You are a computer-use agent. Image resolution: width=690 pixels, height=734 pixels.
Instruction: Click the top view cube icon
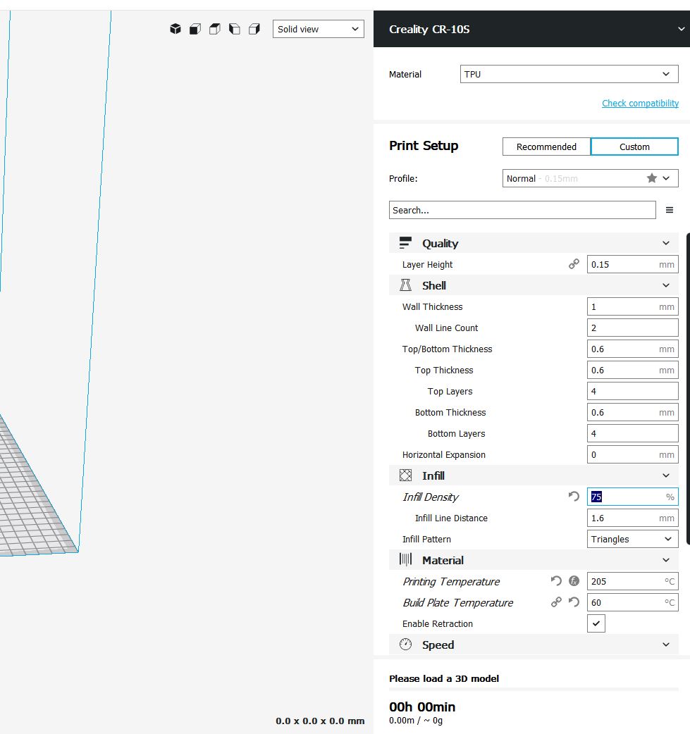215,29
